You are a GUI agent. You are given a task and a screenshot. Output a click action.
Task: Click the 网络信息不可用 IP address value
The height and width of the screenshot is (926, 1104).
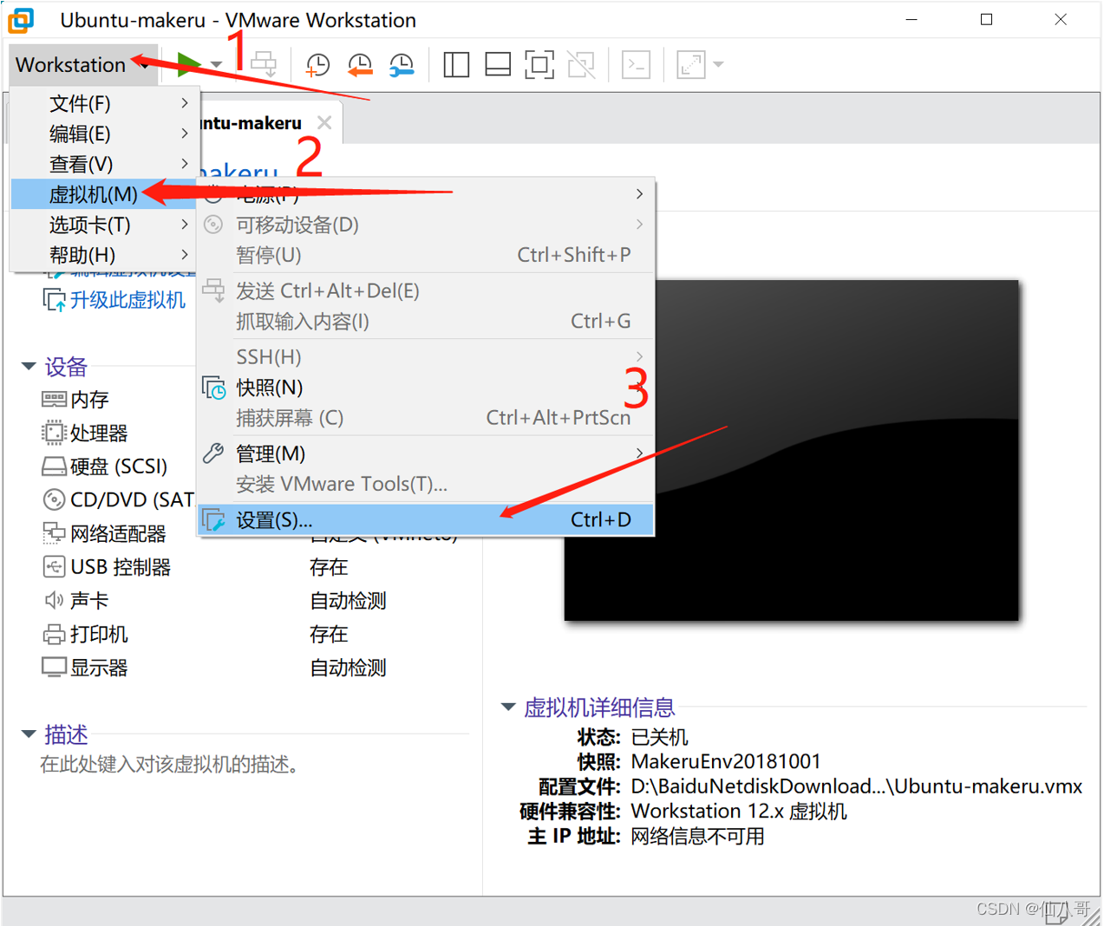click(x=697, y=837)
